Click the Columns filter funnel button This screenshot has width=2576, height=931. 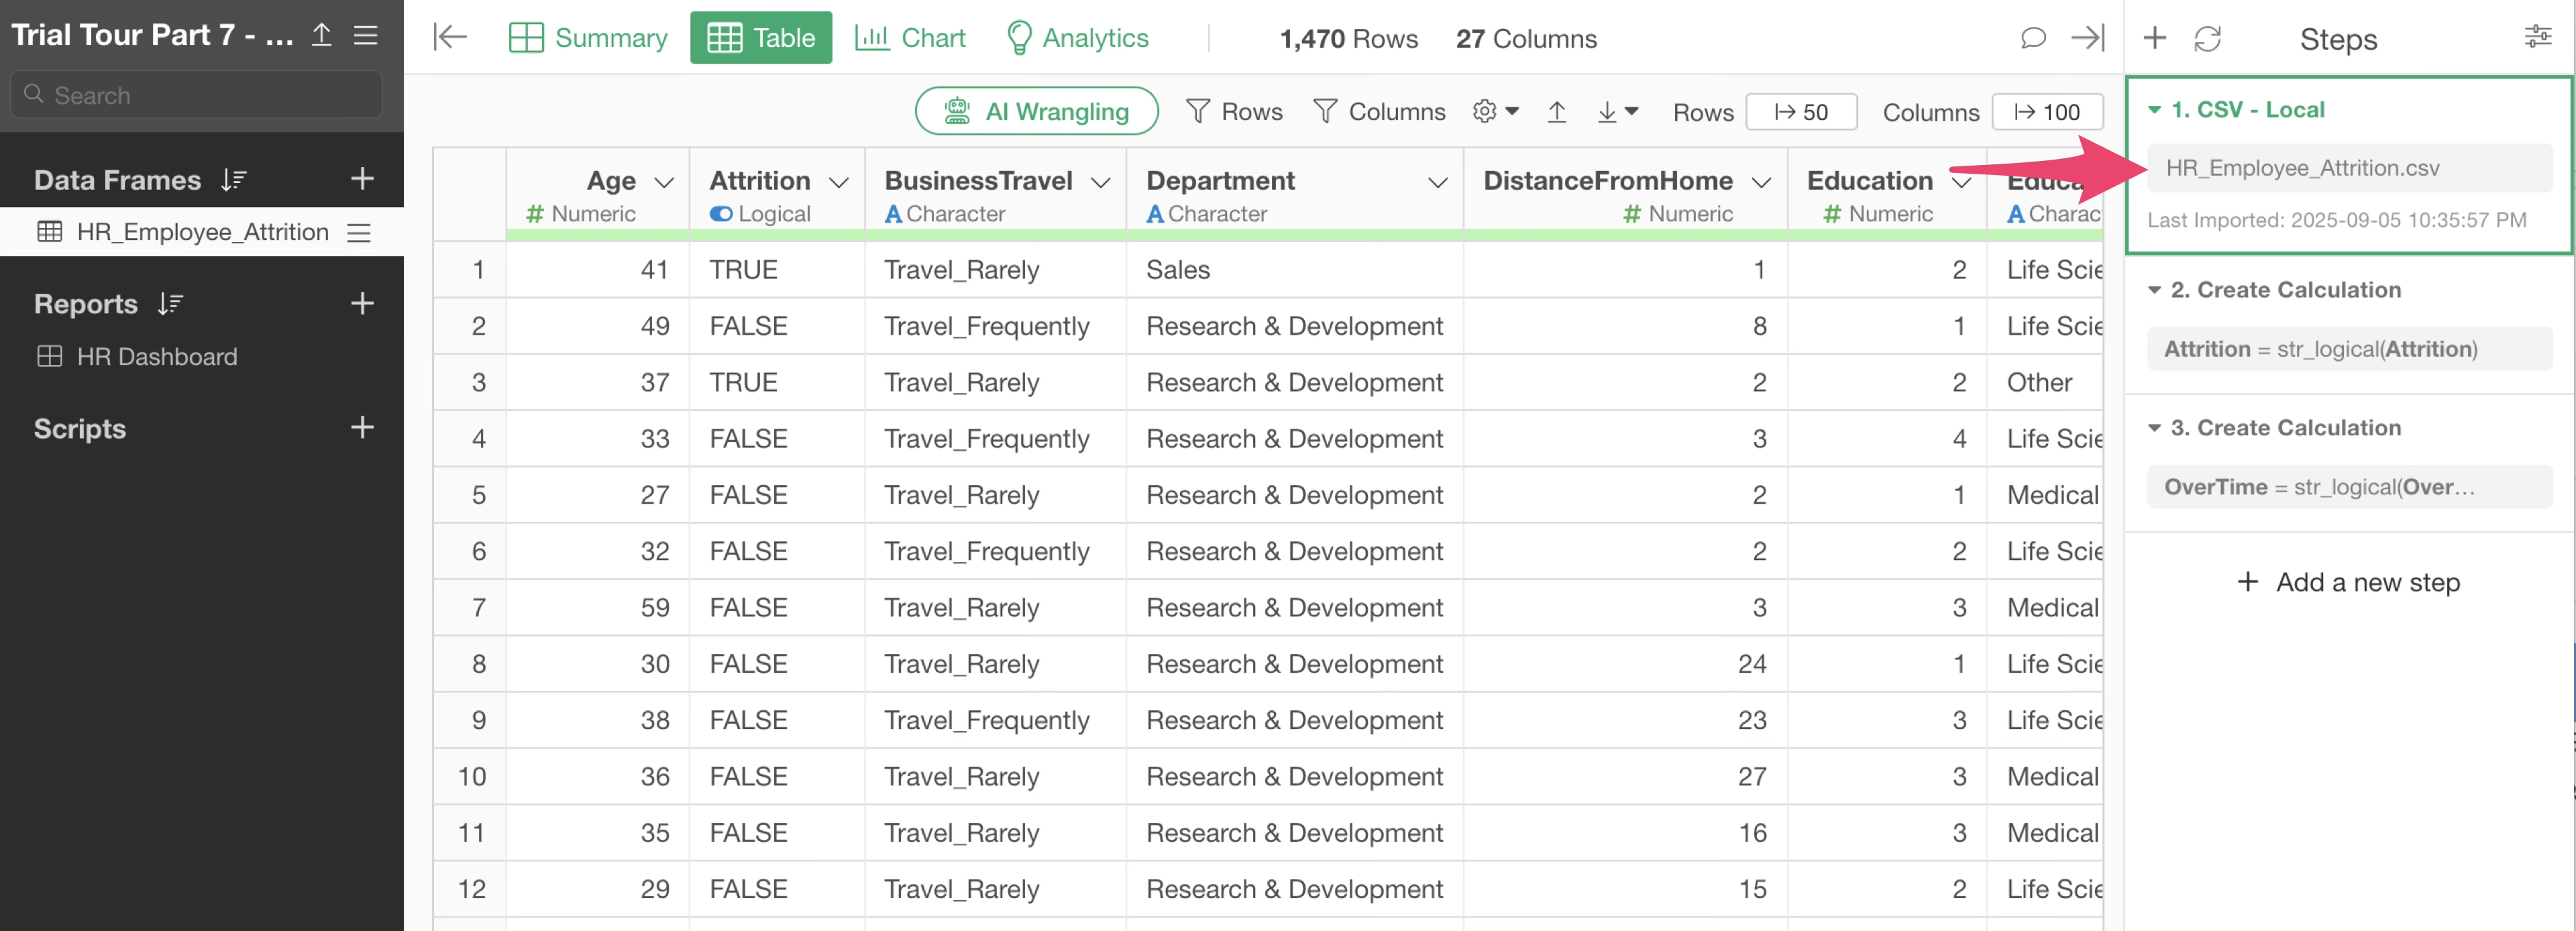[1379, 111]
